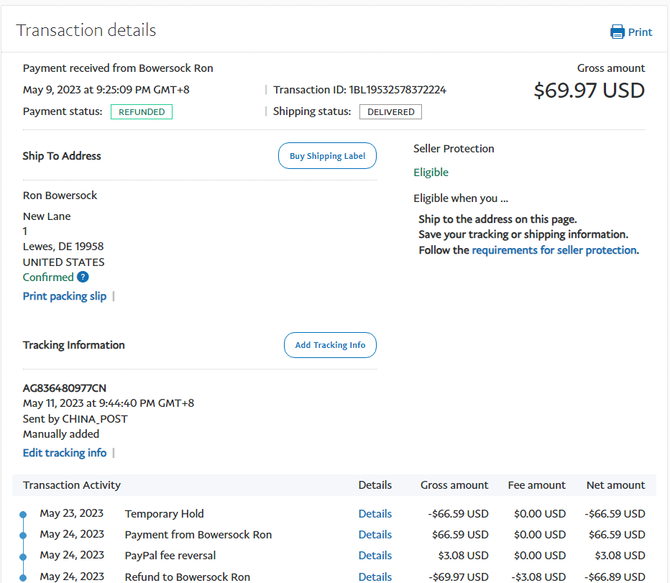View Details for Refund to Bowersock Ron
This screenshot has width=670, height=583.
[375, 577]
